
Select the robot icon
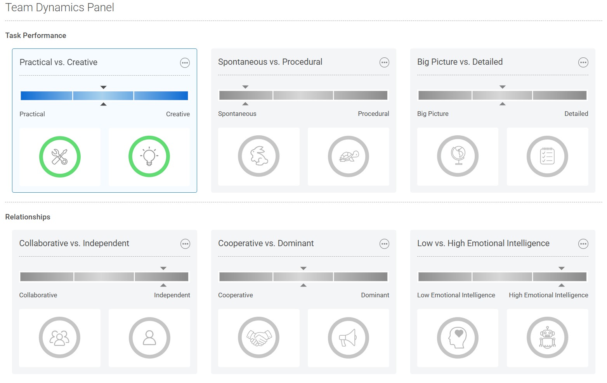[x=547, y=338]
